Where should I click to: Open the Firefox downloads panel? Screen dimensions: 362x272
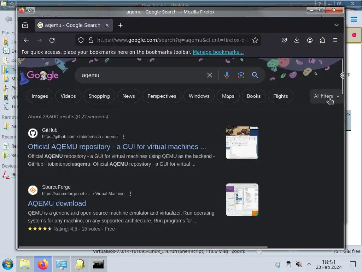pyautogui.click(x=297, y=40)
